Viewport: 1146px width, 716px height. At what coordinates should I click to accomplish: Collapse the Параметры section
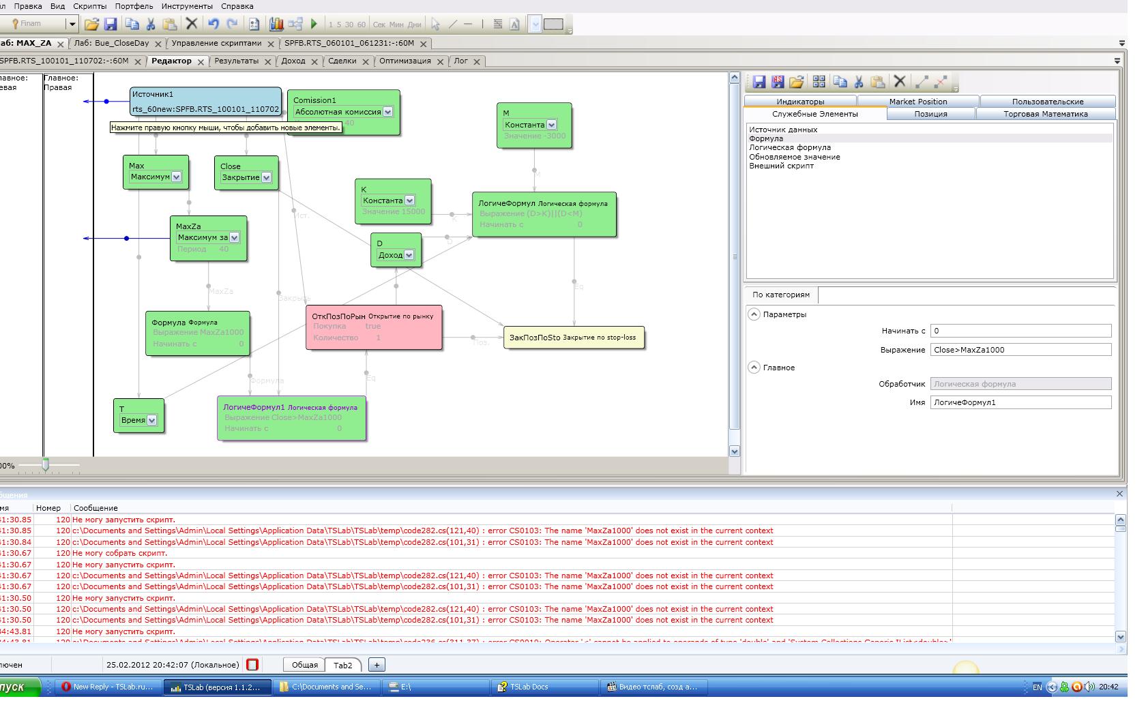[x=754, y=314]
